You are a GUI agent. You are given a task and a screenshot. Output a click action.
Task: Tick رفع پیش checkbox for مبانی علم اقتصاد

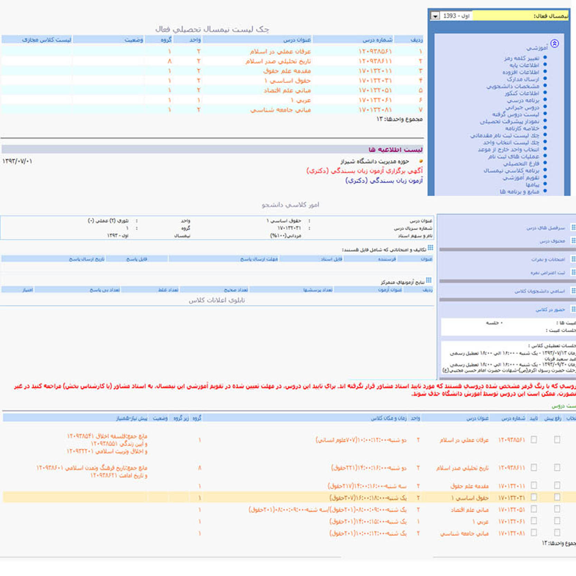click(x=557, y=509)
